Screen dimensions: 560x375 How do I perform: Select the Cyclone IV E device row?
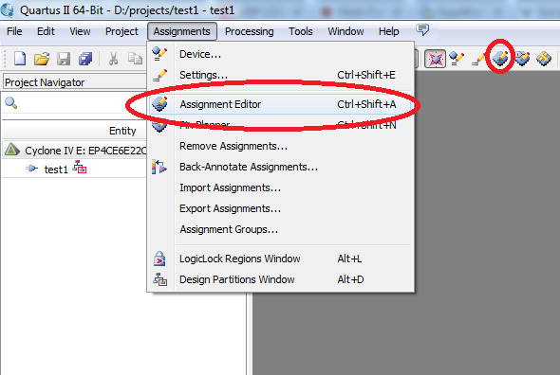pos(75,151)
